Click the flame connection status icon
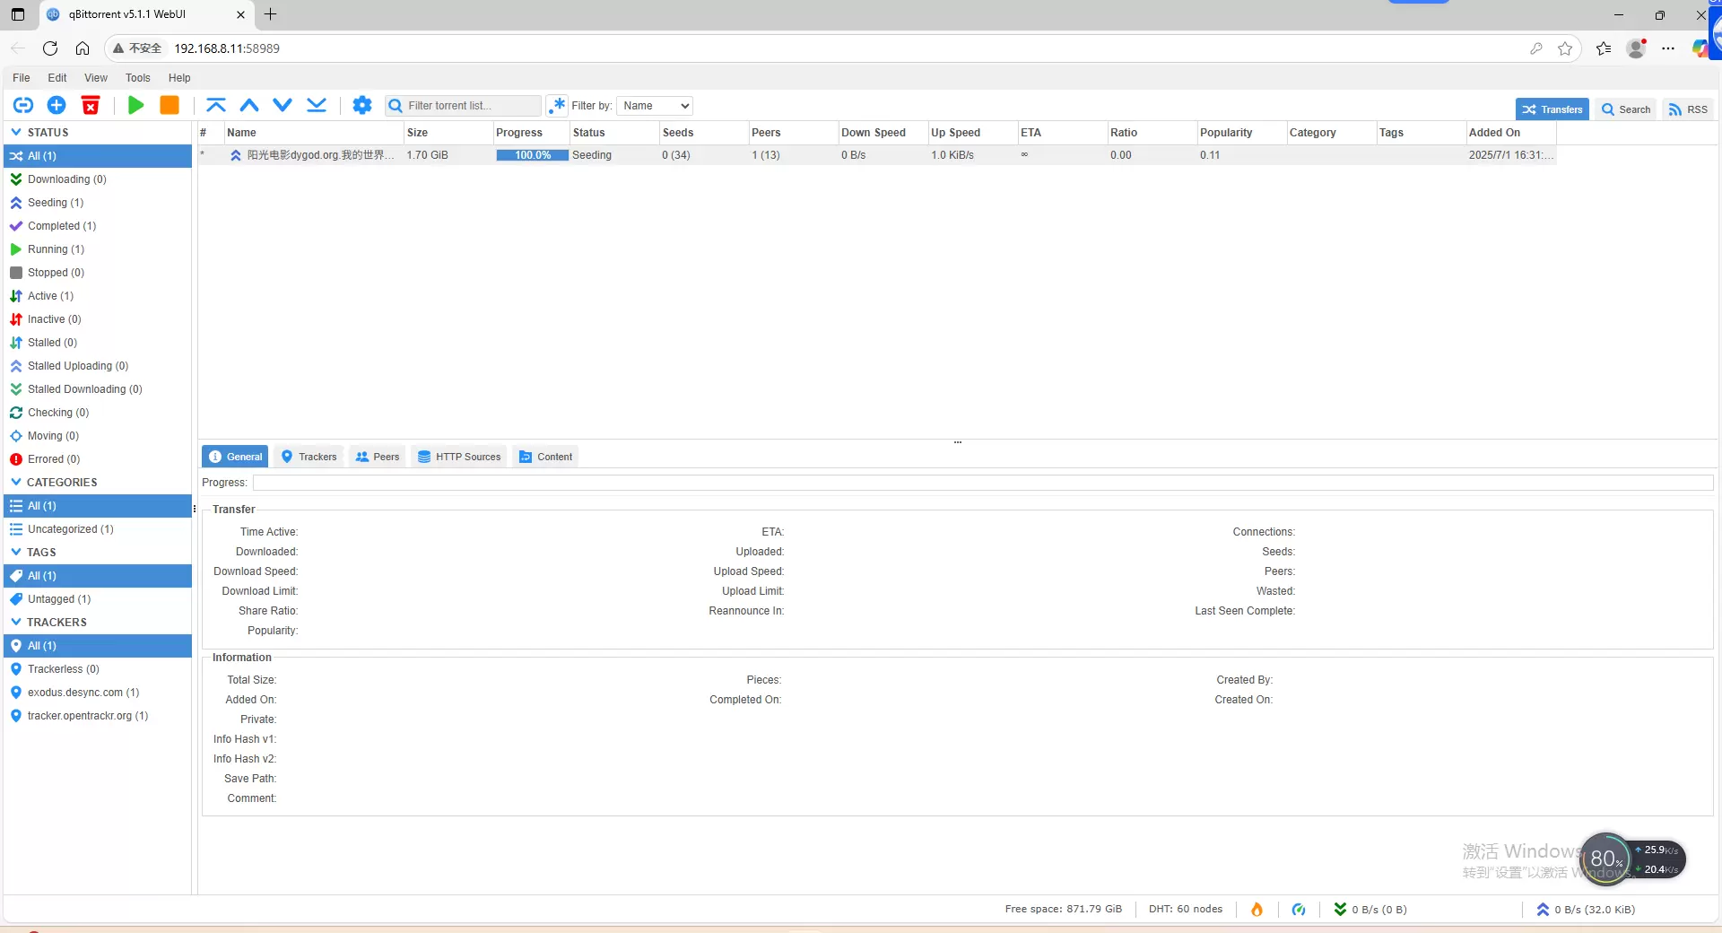The image size is (1722, 933). [x=1257, y=910]
